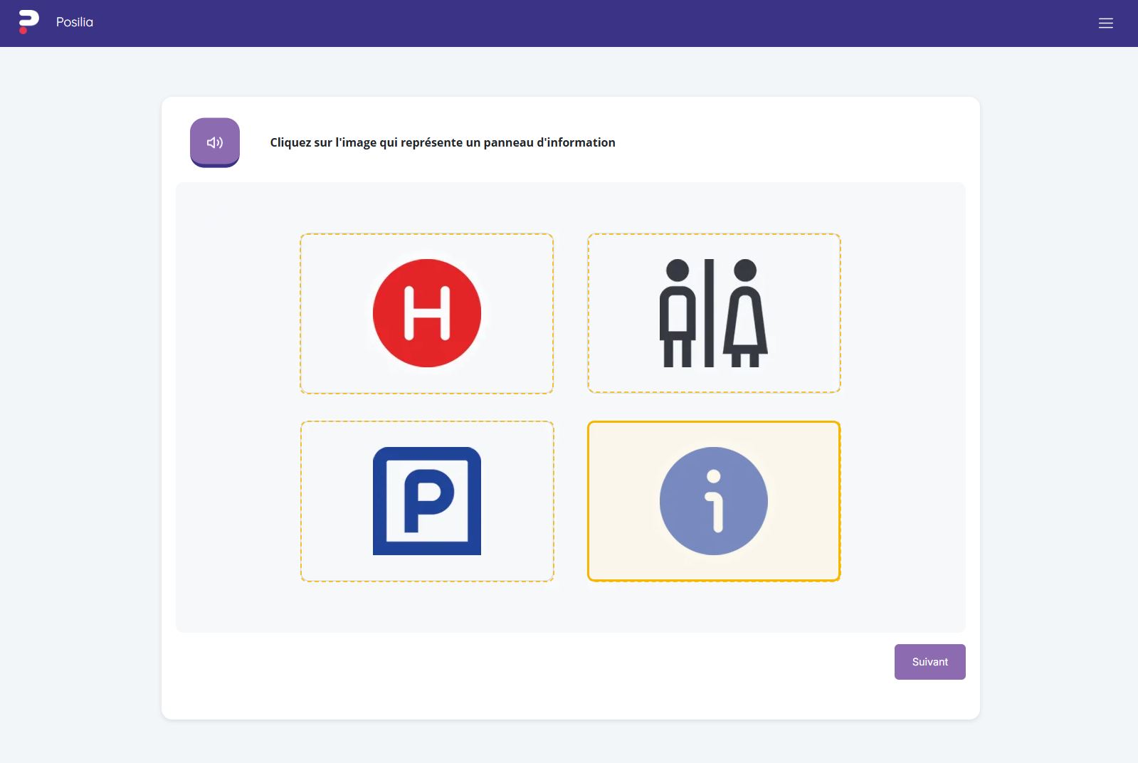Select the red hospital H sign
Image resolution: width=1138 pixels, height=763 pixels.
(426, 313)
